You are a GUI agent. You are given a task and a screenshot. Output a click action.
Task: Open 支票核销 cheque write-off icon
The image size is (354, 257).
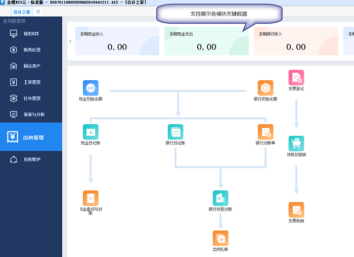296,210
